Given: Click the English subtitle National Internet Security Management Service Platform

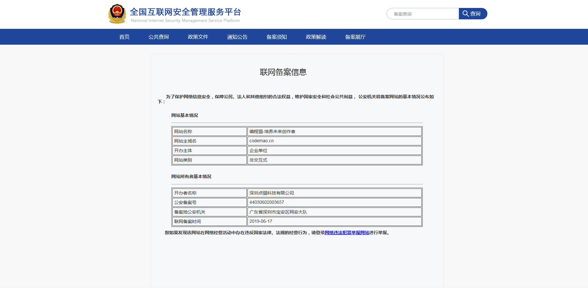Looking at the screenshot, I should 185,21.
